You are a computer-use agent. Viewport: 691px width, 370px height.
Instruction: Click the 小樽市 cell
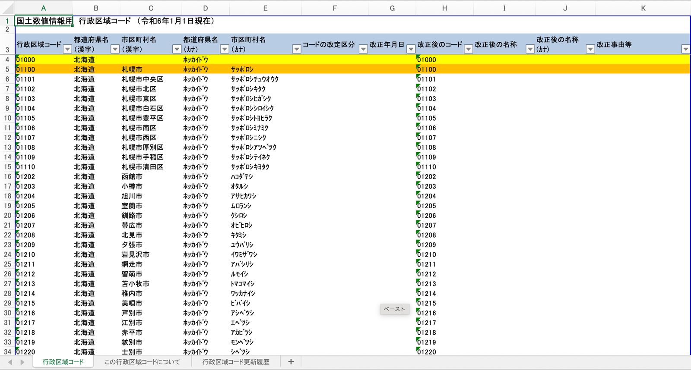(x=151, y=186)
